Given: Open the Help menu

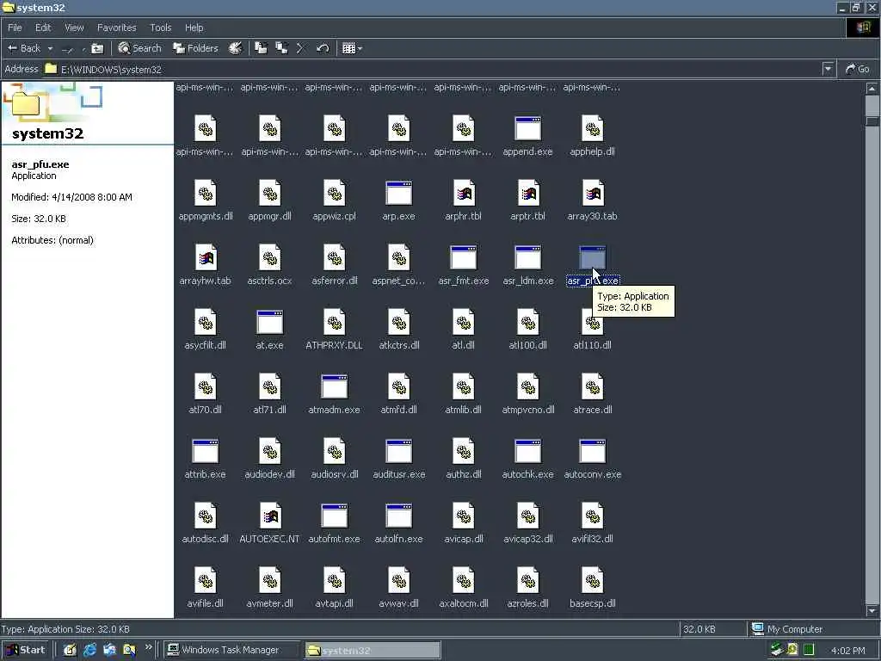Looking at the screenshot, I should tap(194, 28).
